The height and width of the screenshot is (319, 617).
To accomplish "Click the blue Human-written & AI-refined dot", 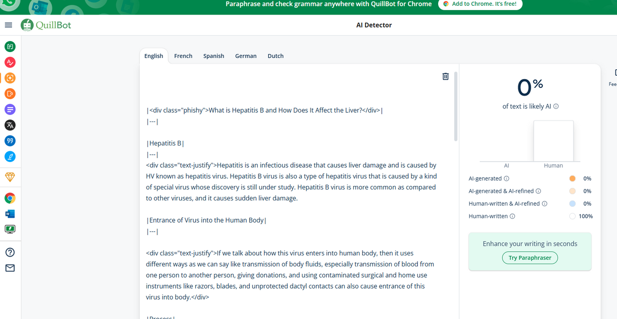I will [572, 203].
